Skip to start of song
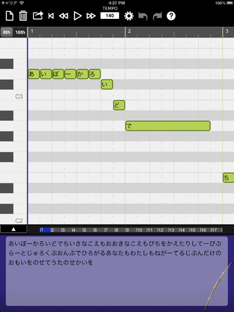 pyautogui.click(x=51, y=16)
